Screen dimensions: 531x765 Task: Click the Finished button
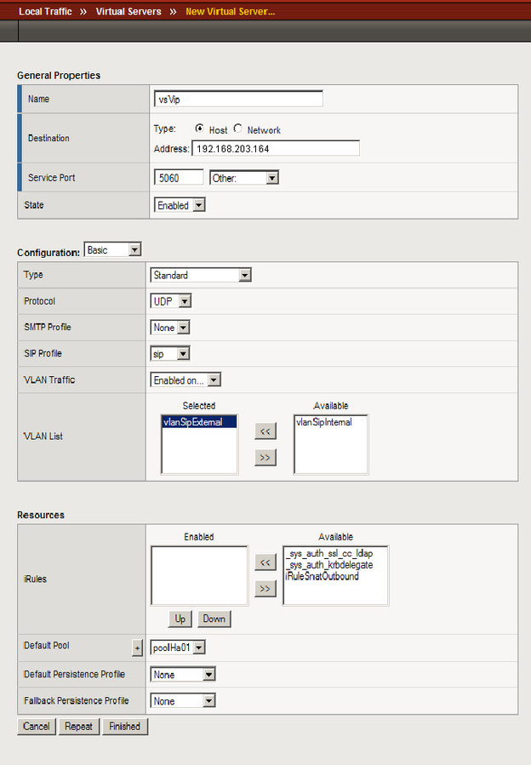click(125, 727)
